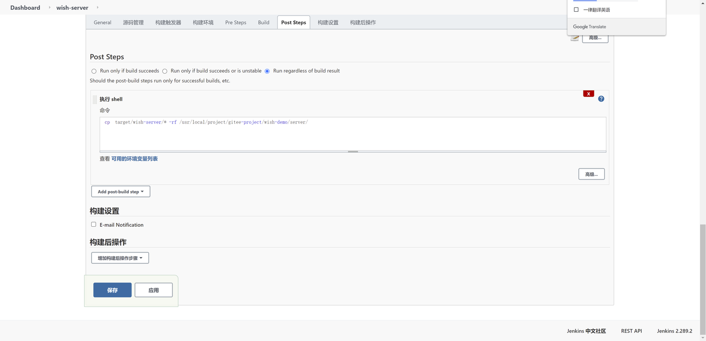Viewport: 706px width, 341px height.
Task: Open the Add post-build step dropdown
Action: click(121, 192)
